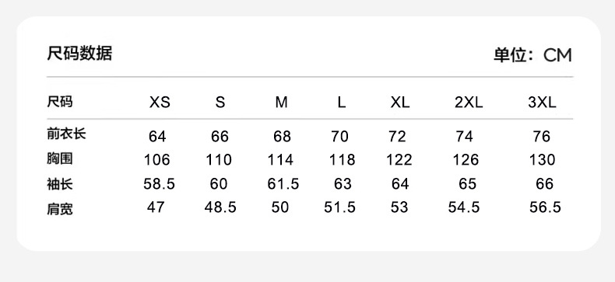
Task: Click the 胸围 row label
Action: click(60, 158)
